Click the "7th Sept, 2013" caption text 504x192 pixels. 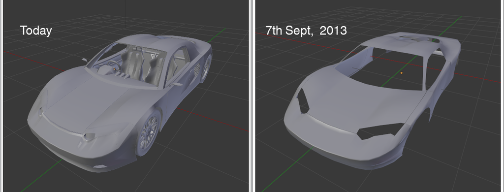click(x=306, y=30)
